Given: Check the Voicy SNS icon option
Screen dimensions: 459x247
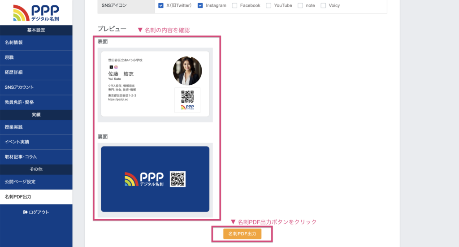Looking at the screenshot, I should click(323, 5).
